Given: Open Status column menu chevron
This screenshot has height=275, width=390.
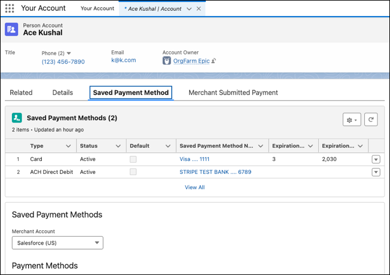Looking at the screenshot, I should [118, 146].
